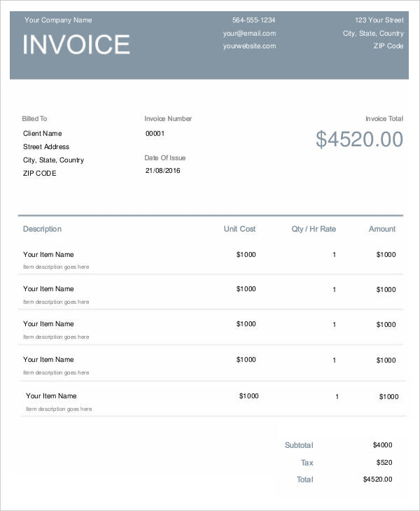Select the $4000 subtotal value
Viewport: 420px width, 511px height.
382,445
